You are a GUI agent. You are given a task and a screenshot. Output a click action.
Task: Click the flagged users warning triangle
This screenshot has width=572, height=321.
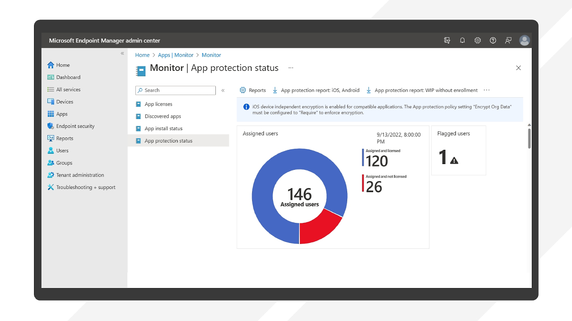point(454,160)
